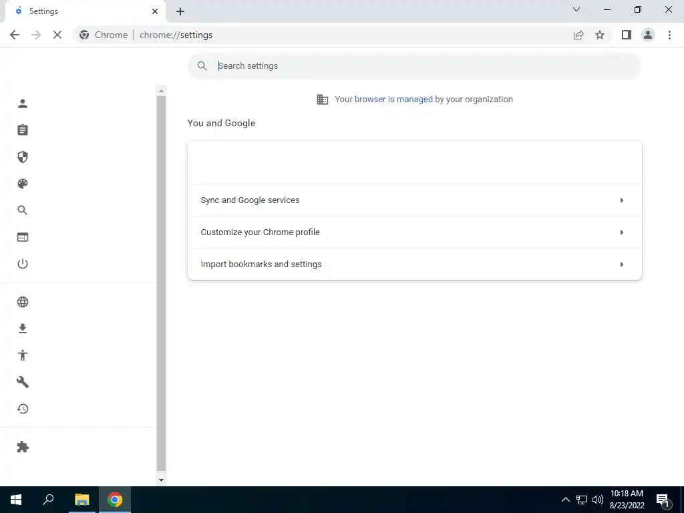Screen dimensions: 684x513
Task: Click the 'browser is managed' link
Action: tap(393, 100)
